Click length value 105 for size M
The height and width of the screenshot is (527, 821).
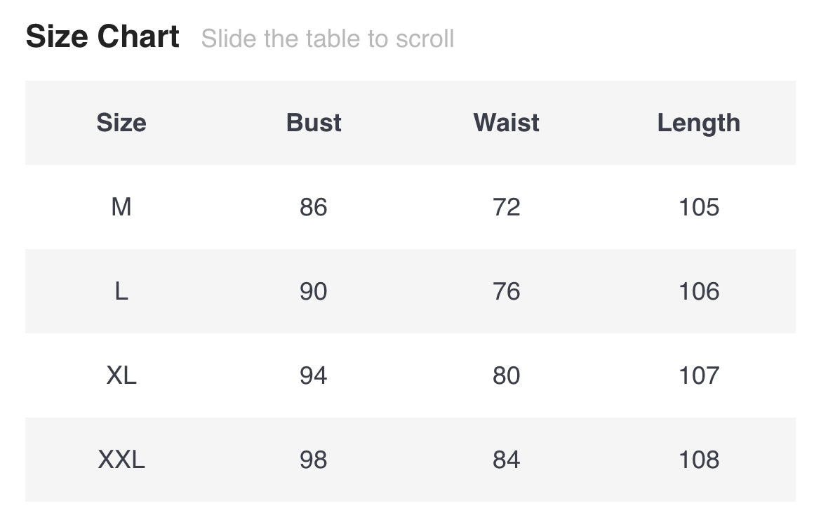pos(699,207)
